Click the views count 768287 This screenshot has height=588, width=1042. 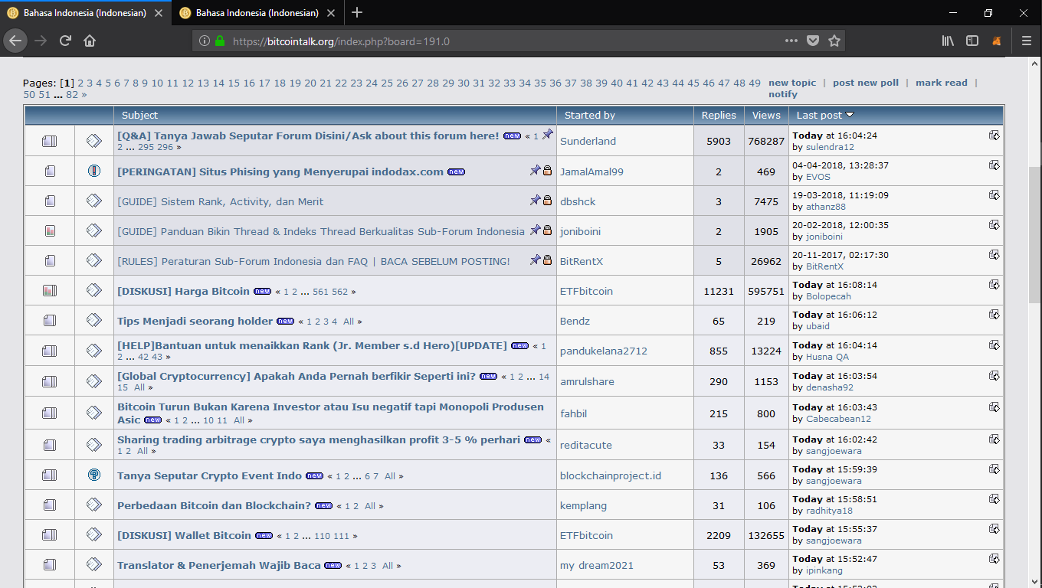pyautogui.click(x=766, y=141)
